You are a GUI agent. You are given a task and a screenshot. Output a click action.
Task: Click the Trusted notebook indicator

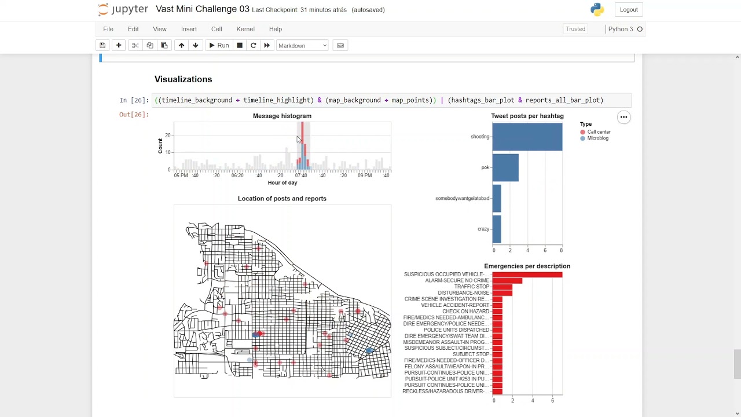point(575,29)
